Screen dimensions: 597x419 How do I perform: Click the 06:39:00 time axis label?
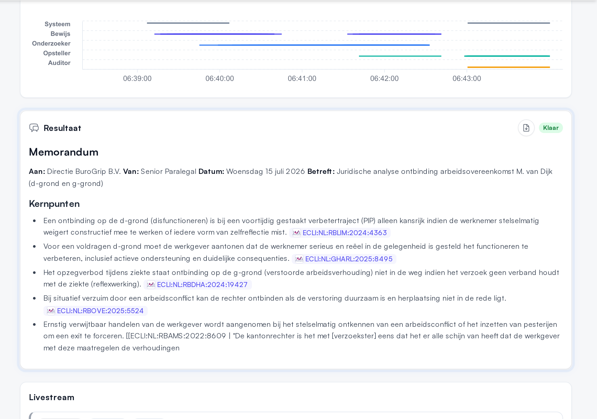[x=137, y=79]
